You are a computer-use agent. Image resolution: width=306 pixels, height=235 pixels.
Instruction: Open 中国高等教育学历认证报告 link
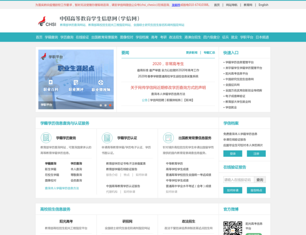click(123, 186)
